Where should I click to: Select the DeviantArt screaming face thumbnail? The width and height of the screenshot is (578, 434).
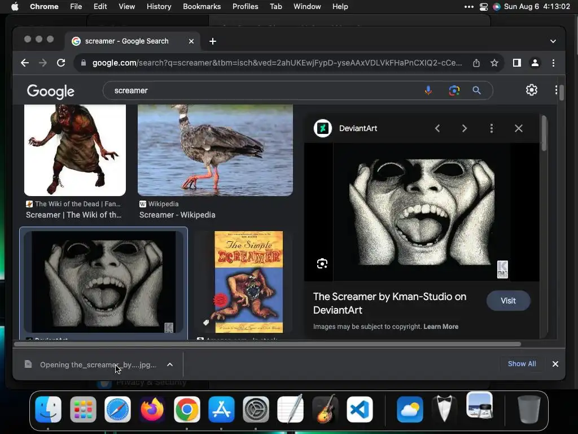pos(104,282)
